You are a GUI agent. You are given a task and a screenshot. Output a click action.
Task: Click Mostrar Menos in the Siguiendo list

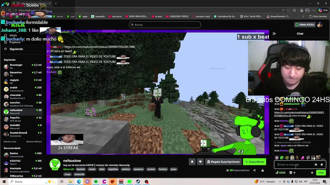pyautogui.click(x=34, y=142)
